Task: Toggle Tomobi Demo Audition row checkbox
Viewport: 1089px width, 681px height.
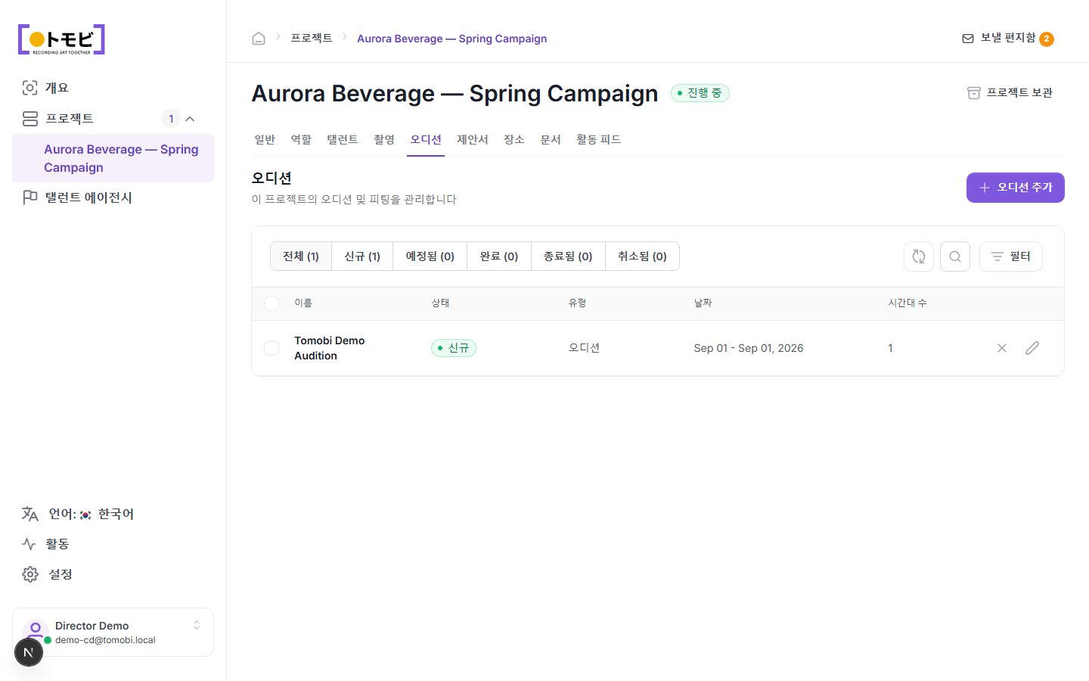Action: 271,348
